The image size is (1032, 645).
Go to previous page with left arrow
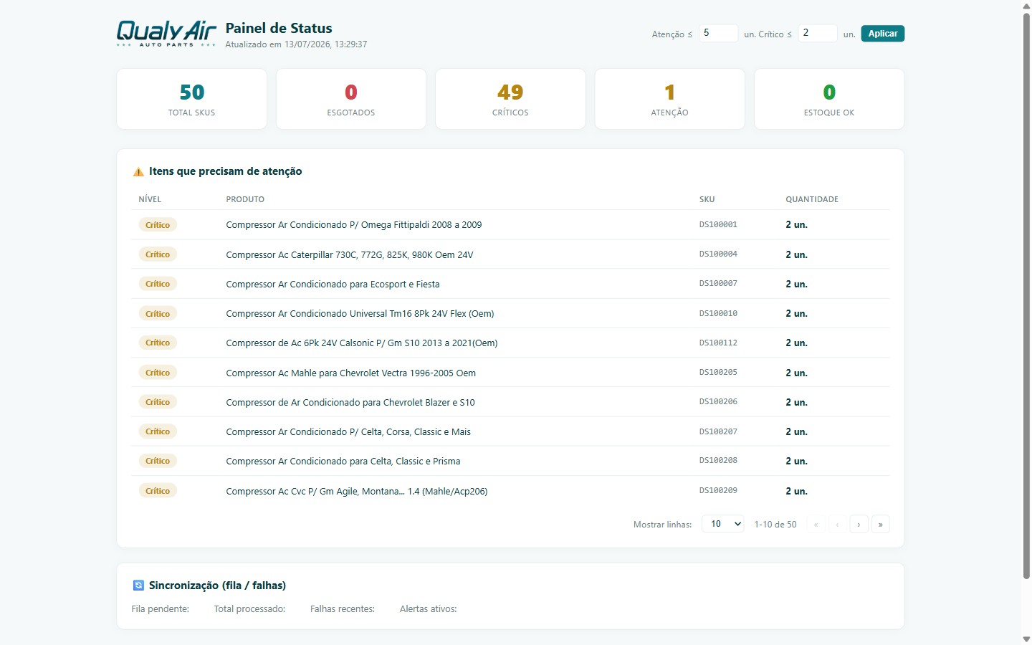[x=837, y=525]
